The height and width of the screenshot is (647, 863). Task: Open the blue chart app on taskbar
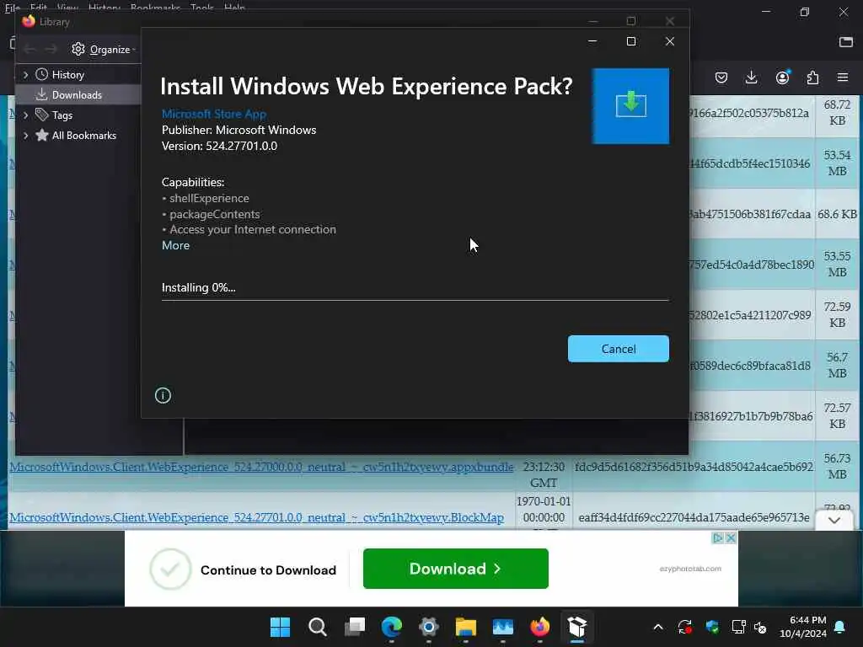503,627
